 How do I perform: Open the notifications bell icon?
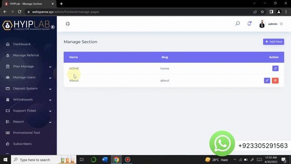(x=249, y=23)
